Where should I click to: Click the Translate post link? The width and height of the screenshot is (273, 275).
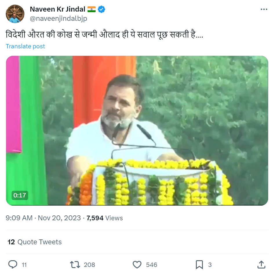click(x=25, y=46)
